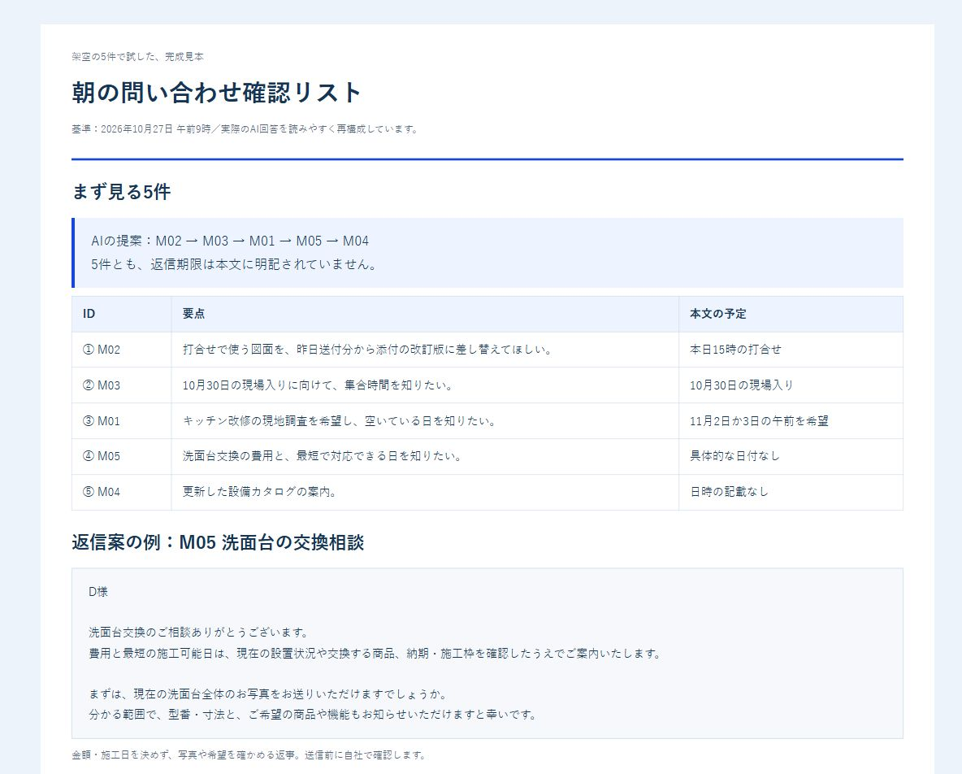The image size is (962, 774).
Task: Click the line starting 費用と最短の施工可能日は
Action: click(x=375, y=654)
